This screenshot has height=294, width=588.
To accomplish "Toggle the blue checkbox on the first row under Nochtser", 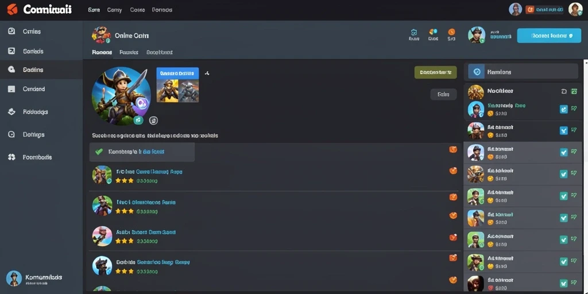I will tap(563, 109).
